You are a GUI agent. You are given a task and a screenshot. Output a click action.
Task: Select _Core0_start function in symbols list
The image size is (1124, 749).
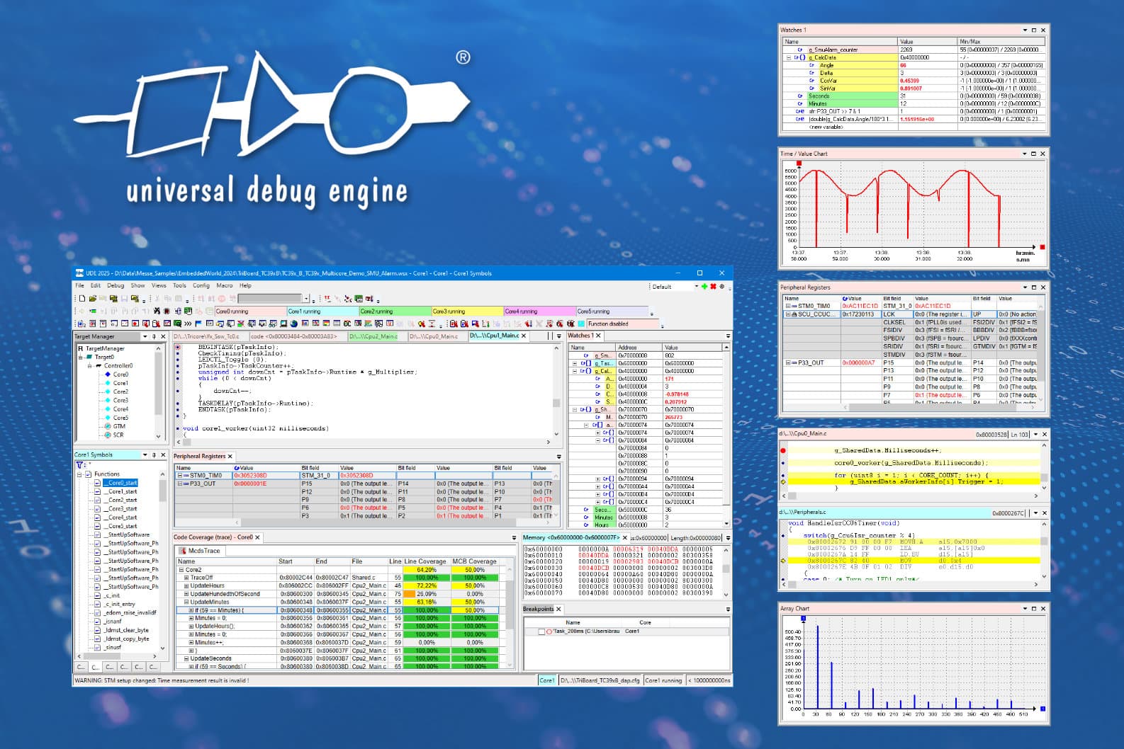click(123, 483)
